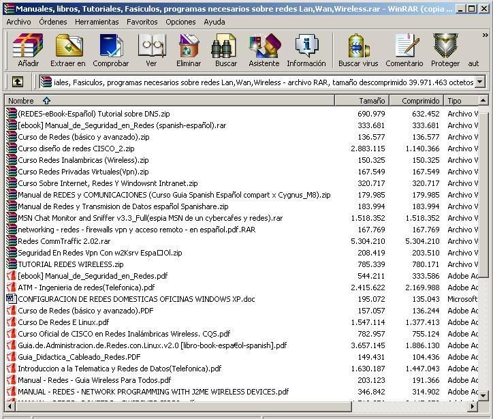Viewport: 493px width, 419px height.
Task: Click compressed value 1.140.366
Action: click(422, 149)
